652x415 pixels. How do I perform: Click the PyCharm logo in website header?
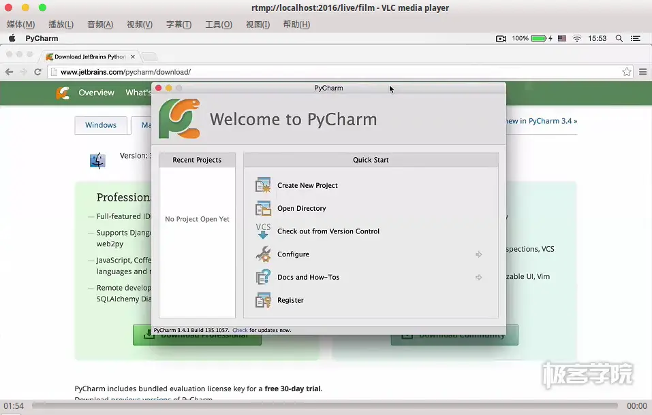click(63, 93)
